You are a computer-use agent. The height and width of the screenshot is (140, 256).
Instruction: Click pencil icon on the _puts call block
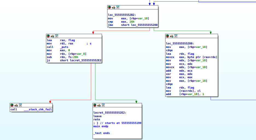(52, 36)
